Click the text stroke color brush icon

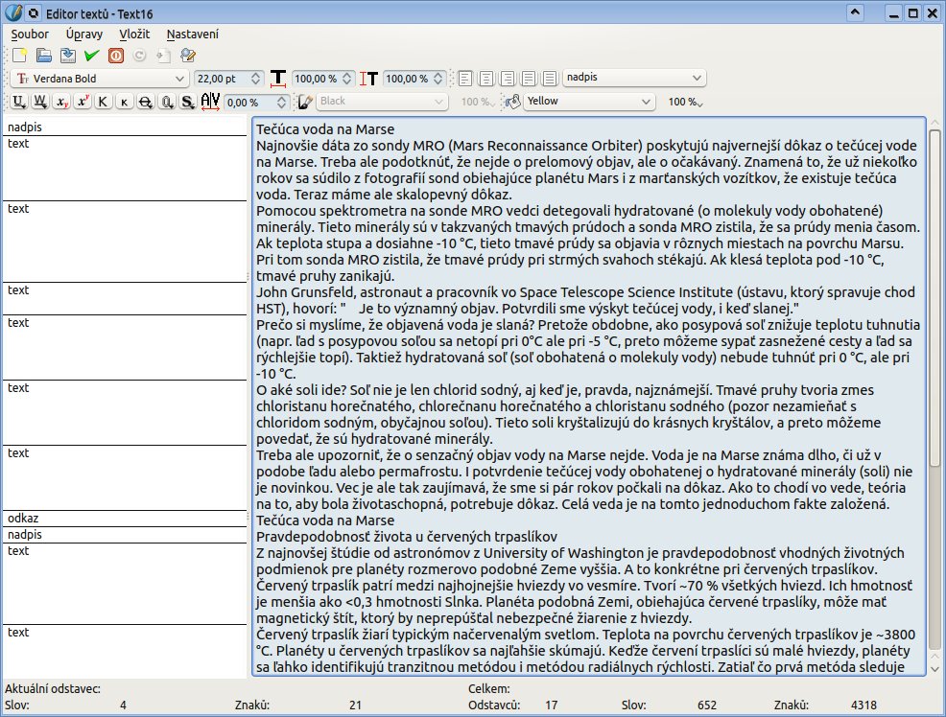[305, 102]
